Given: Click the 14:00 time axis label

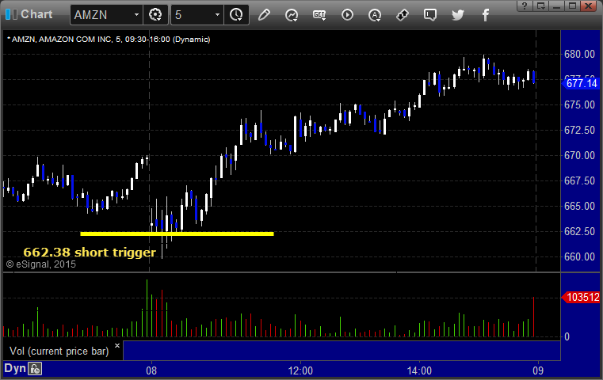Looking at the screenshot, I should point(419,370).
